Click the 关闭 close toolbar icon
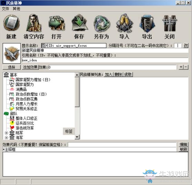Viewport: 192px width, 185px height. [x=170, y=23]
